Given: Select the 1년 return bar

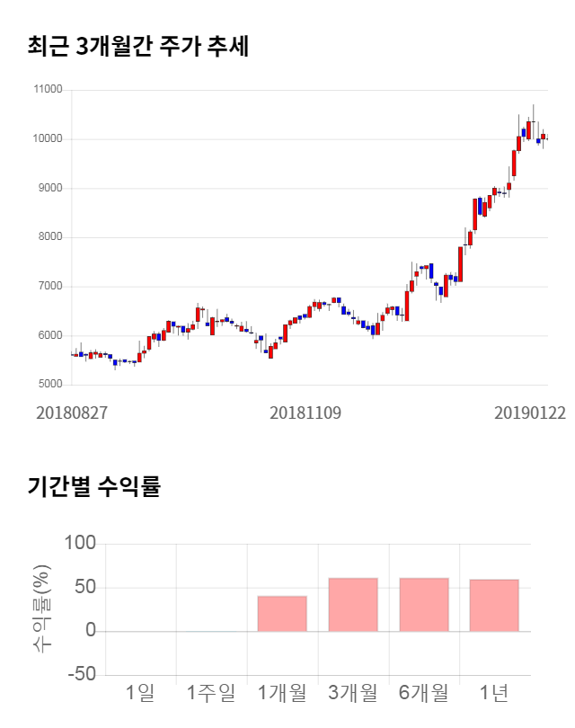Looking at the screenshot, I should coord(494,605).
